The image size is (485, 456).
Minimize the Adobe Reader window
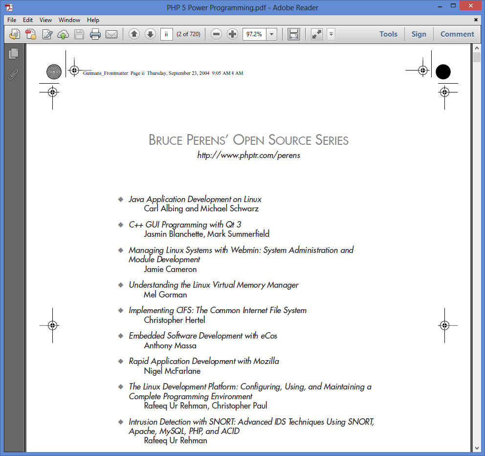(440, 6)
